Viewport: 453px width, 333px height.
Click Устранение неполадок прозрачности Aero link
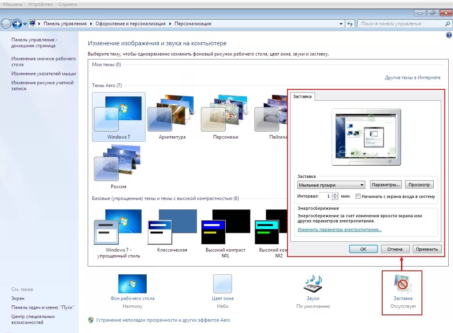tap(163, 320)
